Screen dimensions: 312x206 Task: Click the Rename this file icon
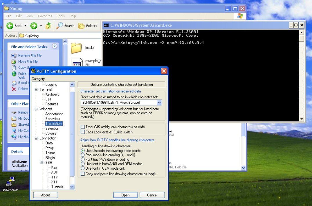point(14,55)
